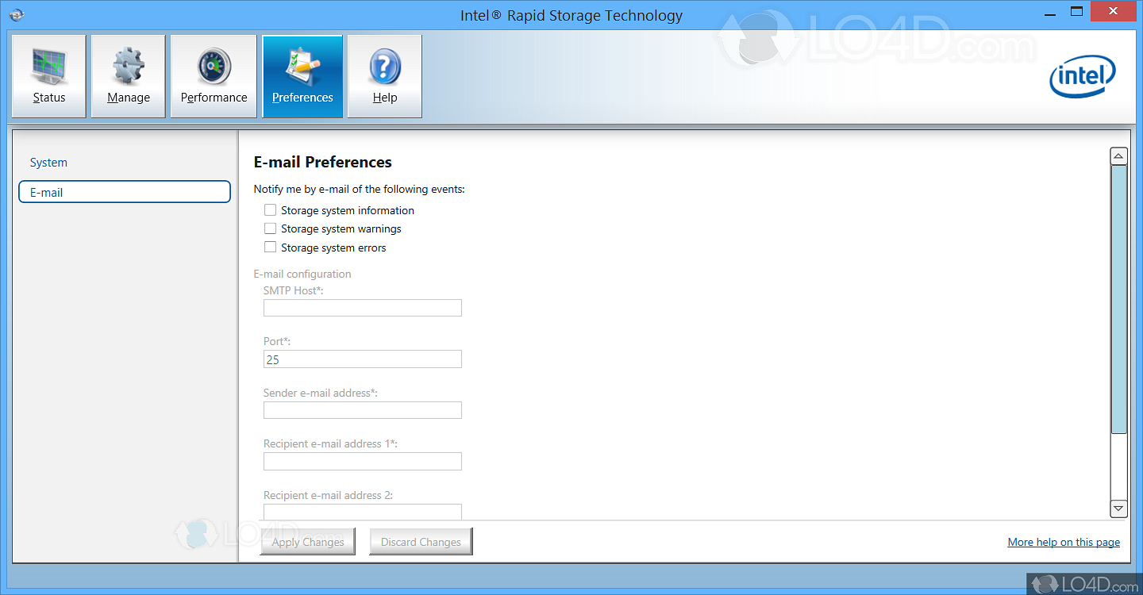Click the scrollbar down arrow
The height and width of the screenshot is (595, 1143).
coord(1119,509)
